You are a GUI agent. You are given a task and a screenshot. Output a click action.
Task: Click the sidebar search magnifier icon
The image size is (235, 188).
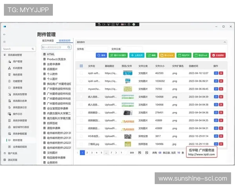coord(33,49)
